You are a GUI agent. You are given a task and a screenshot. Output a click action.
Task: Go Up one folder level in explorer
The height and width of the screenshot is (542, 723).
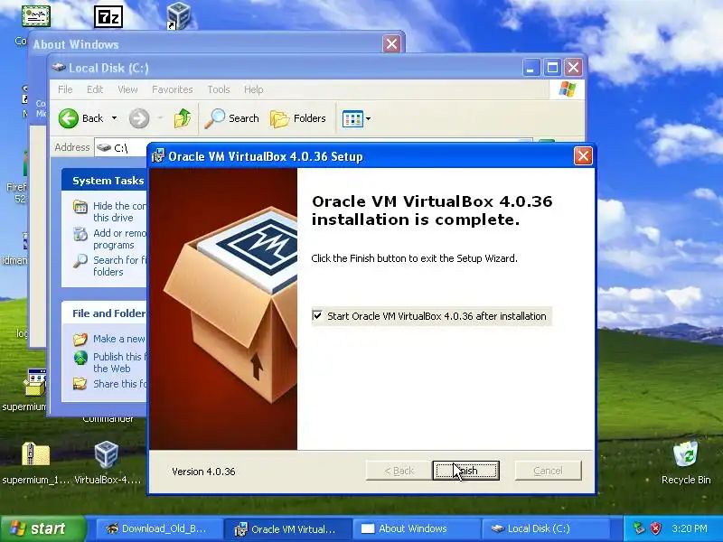point(183,118)
